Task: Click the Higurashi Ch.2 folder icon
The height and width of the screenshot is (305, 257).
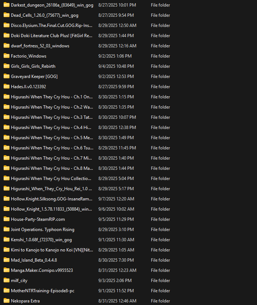Action: (7, 107)
